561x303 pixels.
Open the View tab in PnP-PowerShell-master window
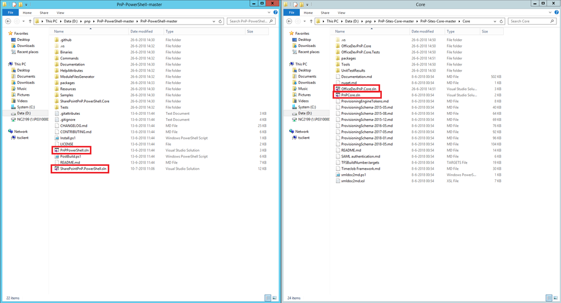coord(61,12)
